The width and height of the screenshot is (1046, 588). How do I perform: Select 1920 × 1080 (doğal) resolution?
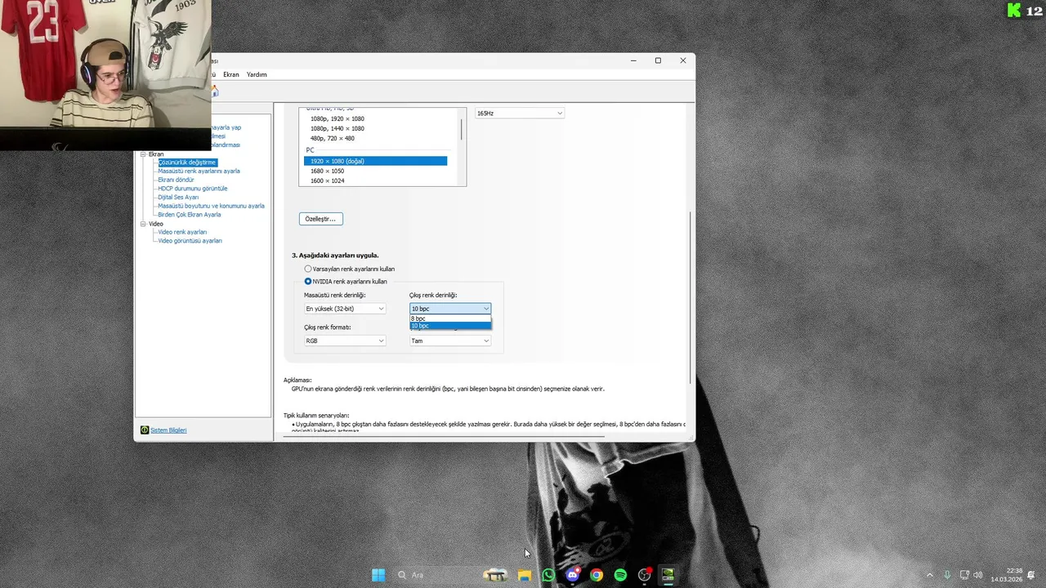click(375, 161)
